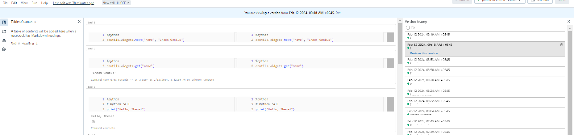This screenshot has height=135, width=574.
Task: Click the gray diff marker beside Cmd 3
Action: tap(390, 104)
